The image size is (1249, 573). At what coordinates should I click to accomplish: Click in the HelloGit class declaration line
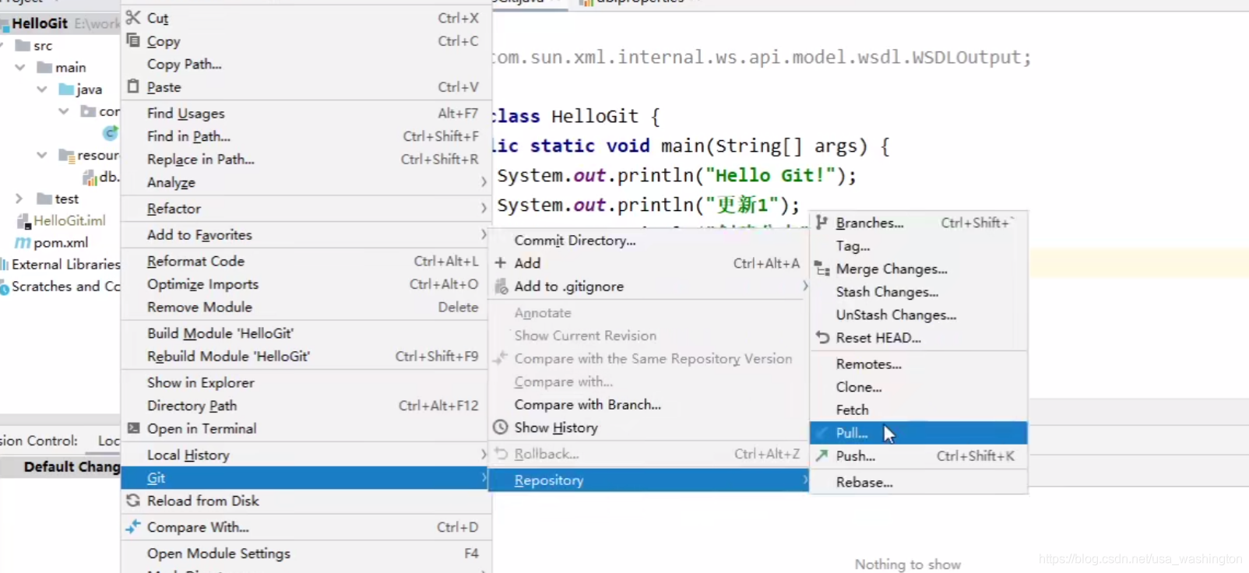(576, 116)
